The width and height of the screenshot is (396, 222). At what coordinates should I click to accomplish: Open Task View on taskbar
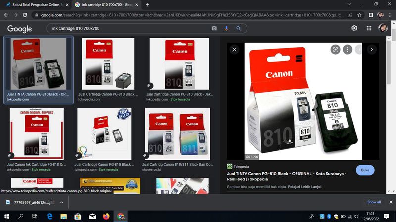pyautogui.click(x=35, y=216)
